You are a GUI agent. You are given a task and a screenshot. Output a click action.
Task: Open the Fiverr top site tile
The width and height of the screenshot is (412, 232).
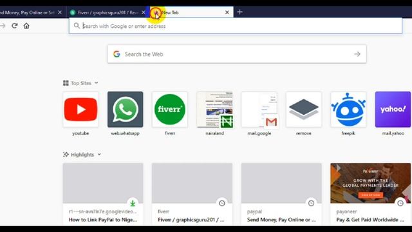point(170,110)
